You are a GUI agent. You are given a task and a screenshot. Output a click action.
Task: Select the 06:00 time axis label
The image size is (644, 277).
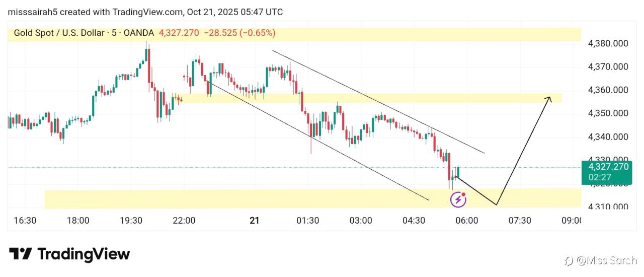[466, 221]
